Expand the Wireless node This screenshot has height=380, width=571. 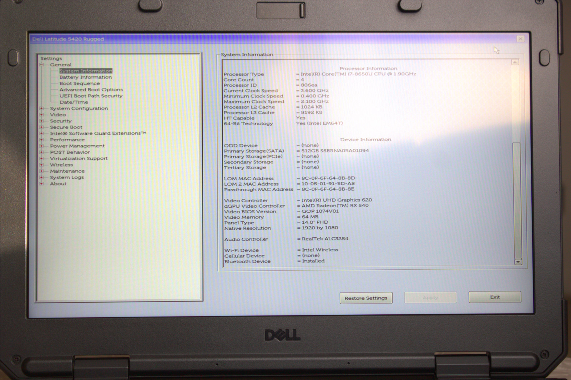click(x=41, y=165)
